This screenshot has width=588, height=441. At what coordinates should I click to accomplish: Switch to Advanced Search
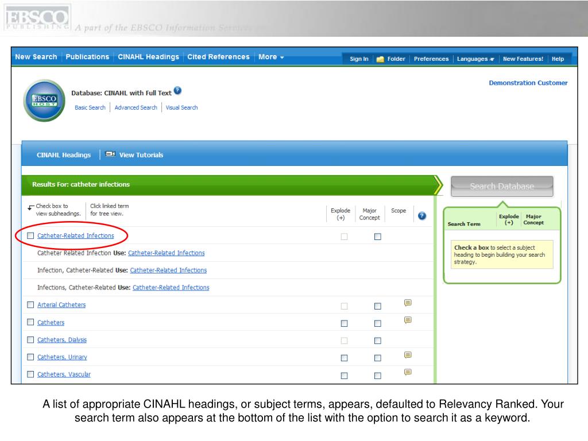[x=136, y=107]
